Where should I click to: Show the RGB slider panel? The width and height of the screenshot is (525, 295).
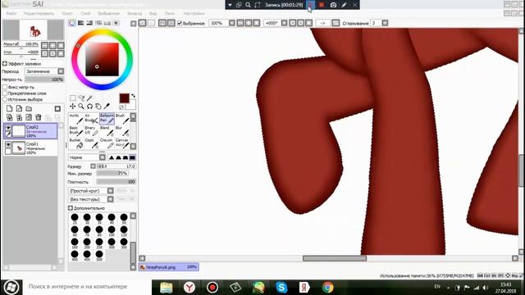point(80,23)
